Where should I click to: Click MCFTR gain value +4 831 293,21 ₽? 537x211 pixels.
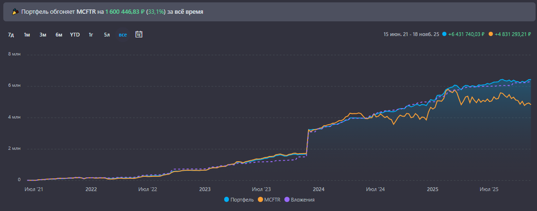click(x=513, y=34)
